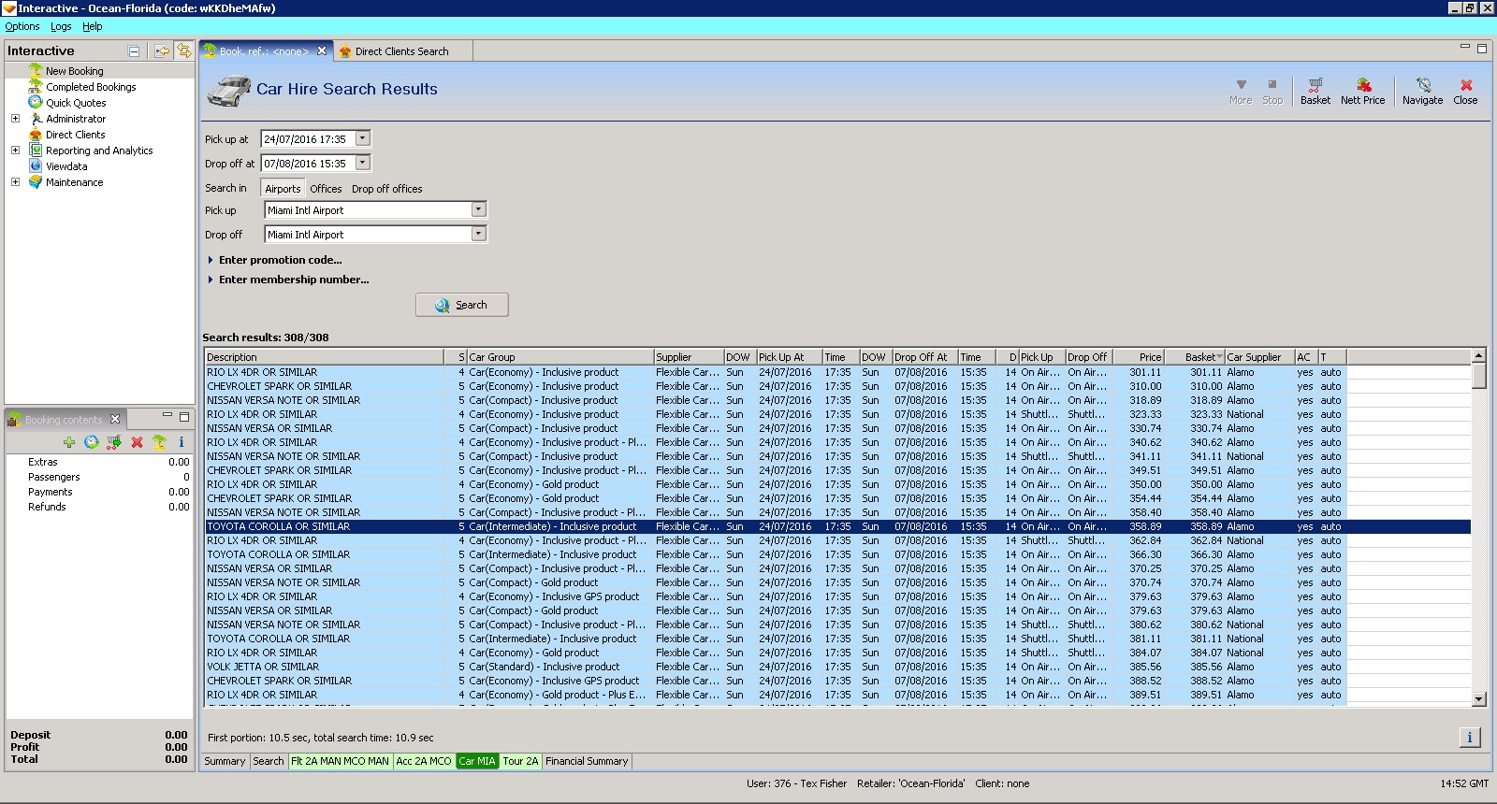
Task: Click the red X delete icon in Booking contents
Action: [x=137, y=442]
